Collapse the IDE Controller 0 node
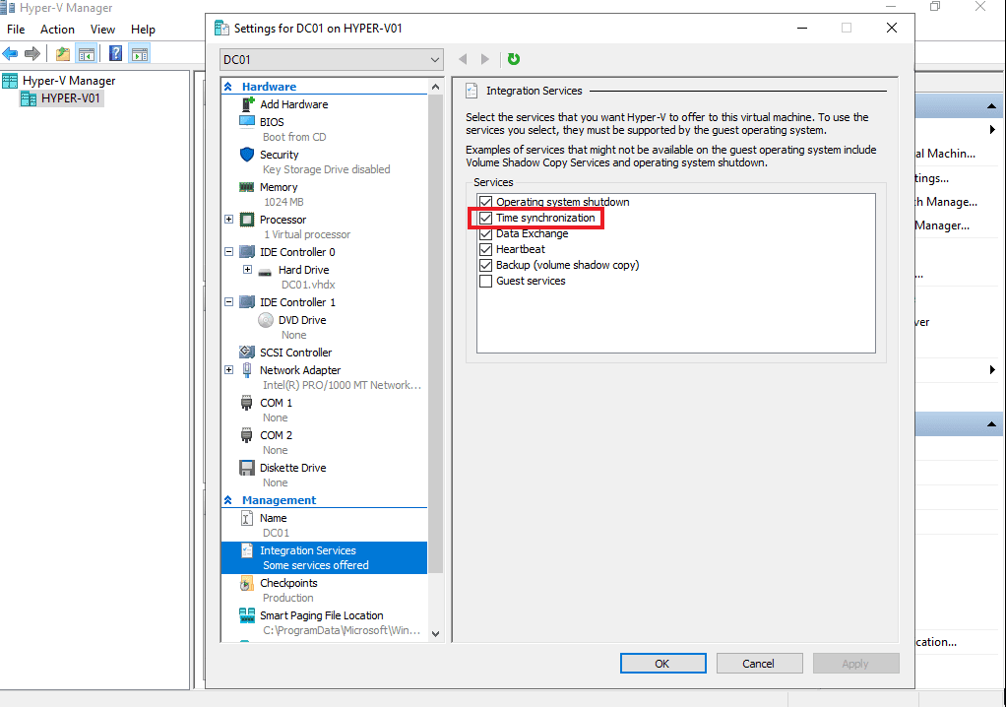Image resolution: width=1006 pixels, height=707 pixels. [229, 252]
